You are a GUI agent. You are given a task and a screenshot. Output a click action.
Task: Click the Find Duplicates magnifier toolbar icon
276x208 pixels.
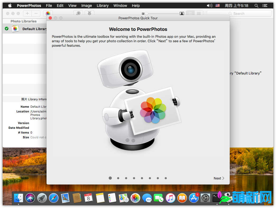click(78, 13)
